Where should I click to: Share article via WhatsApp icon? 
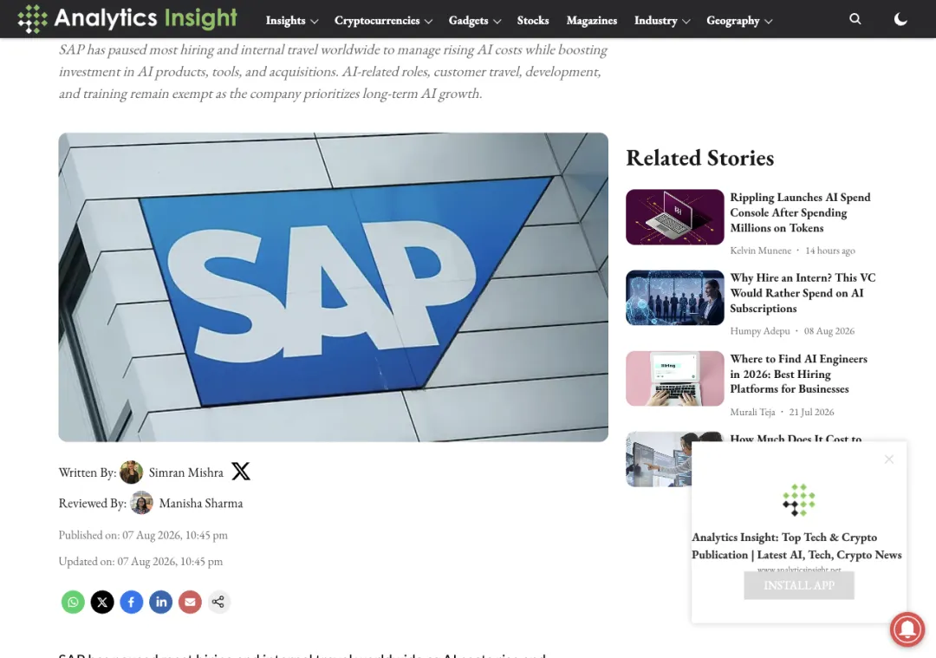[73, 602]
